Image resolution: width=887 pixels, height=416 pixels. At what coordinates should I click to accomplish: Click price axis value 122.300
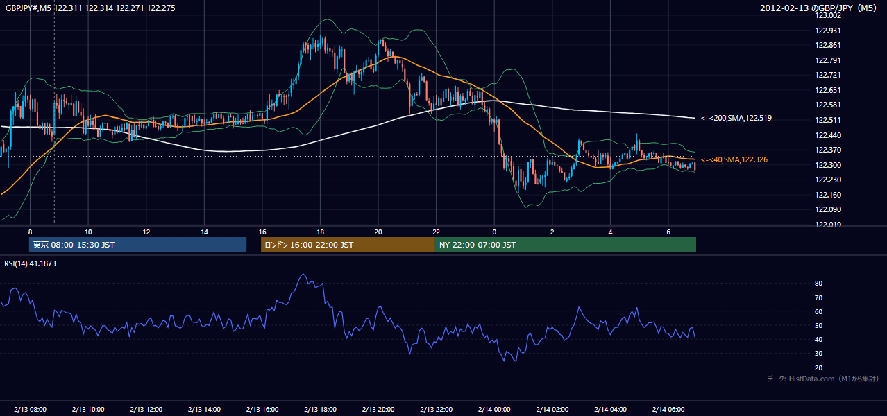tap(828, 165)
